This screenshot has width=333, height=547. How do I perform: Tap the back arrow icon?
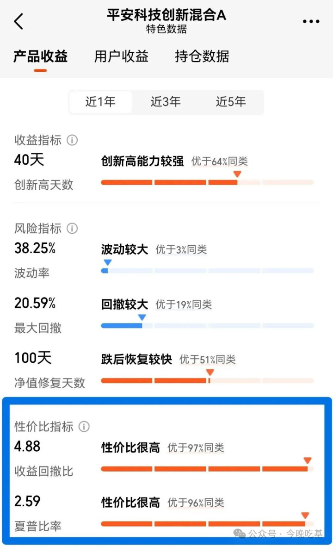18,21
